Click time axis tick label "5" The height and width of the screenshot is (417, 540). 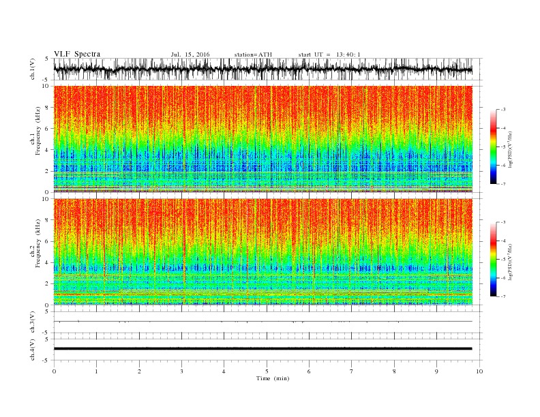tap(267, 371)
